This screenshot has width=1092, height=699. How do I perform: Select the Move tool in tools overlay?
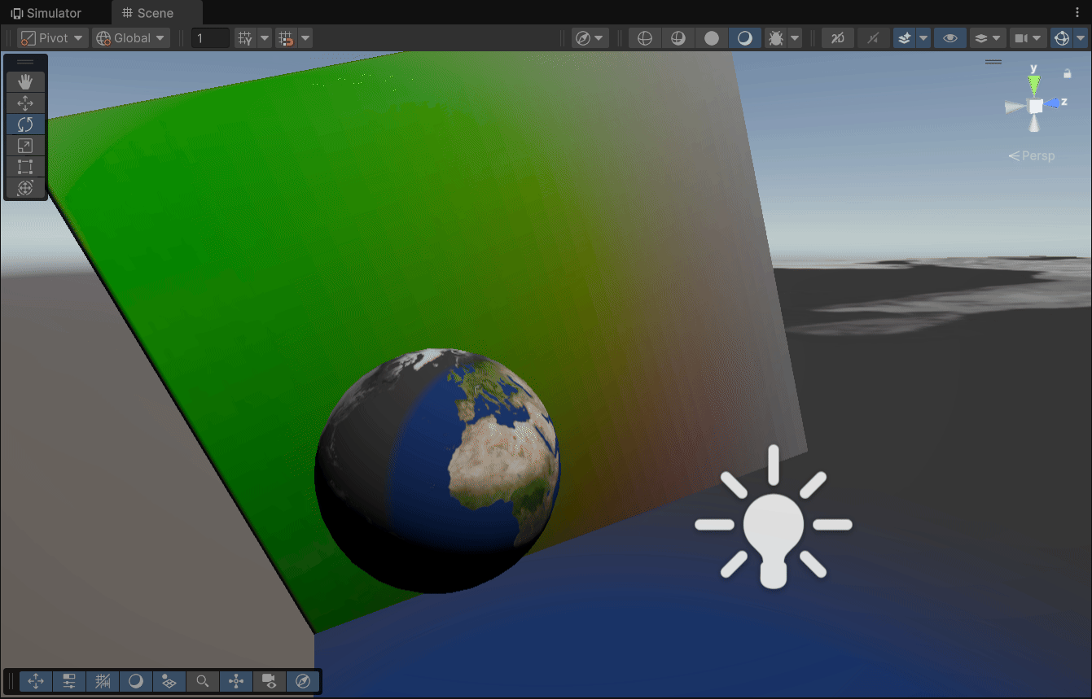[x=25, y=103]
